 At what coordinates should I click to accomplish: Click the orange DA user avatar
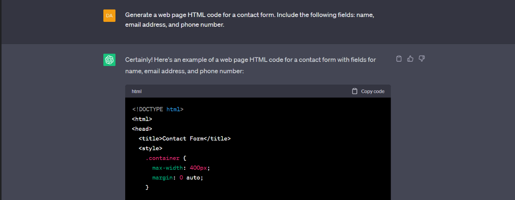point(109,16)
